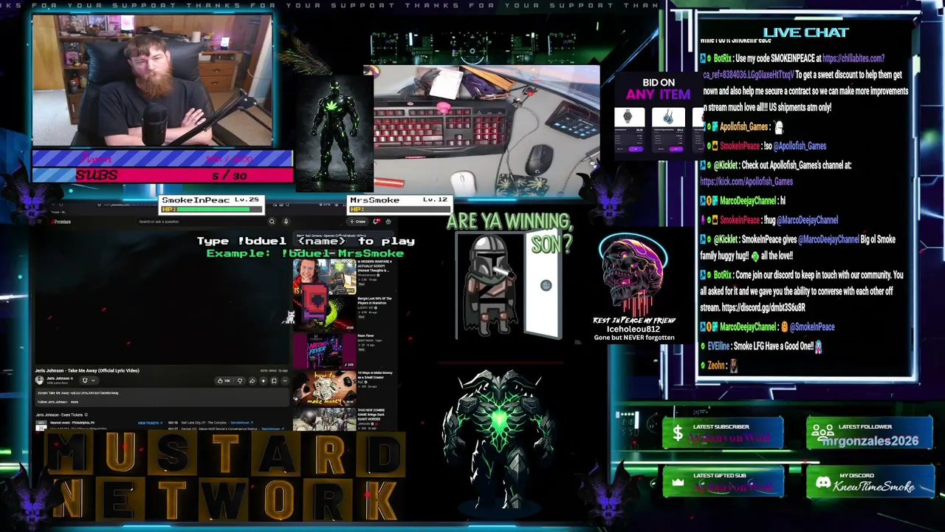Image resolution: width=945 pixels, height=532 pixels.
Task: Open Neon Fever video thumbnail
Action: (324, 352)
